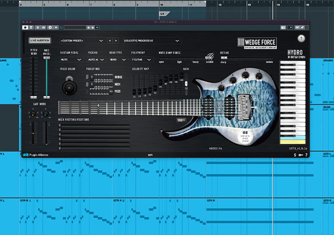Open the Custom Preset dropdown
The height and width of the screenshot is (235, 334).
pyautogui.click(x=82, y=41)
